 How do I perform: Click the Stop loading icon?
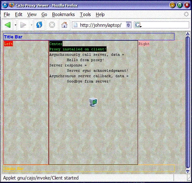pos(52,25)
